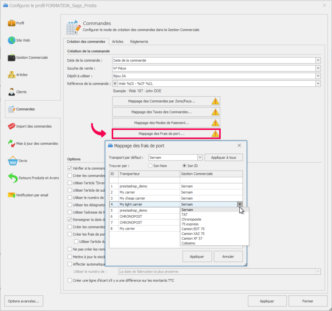Open the Devis basket icon
The height and width of the screenshot is (311, 332).
pos(12,161)
